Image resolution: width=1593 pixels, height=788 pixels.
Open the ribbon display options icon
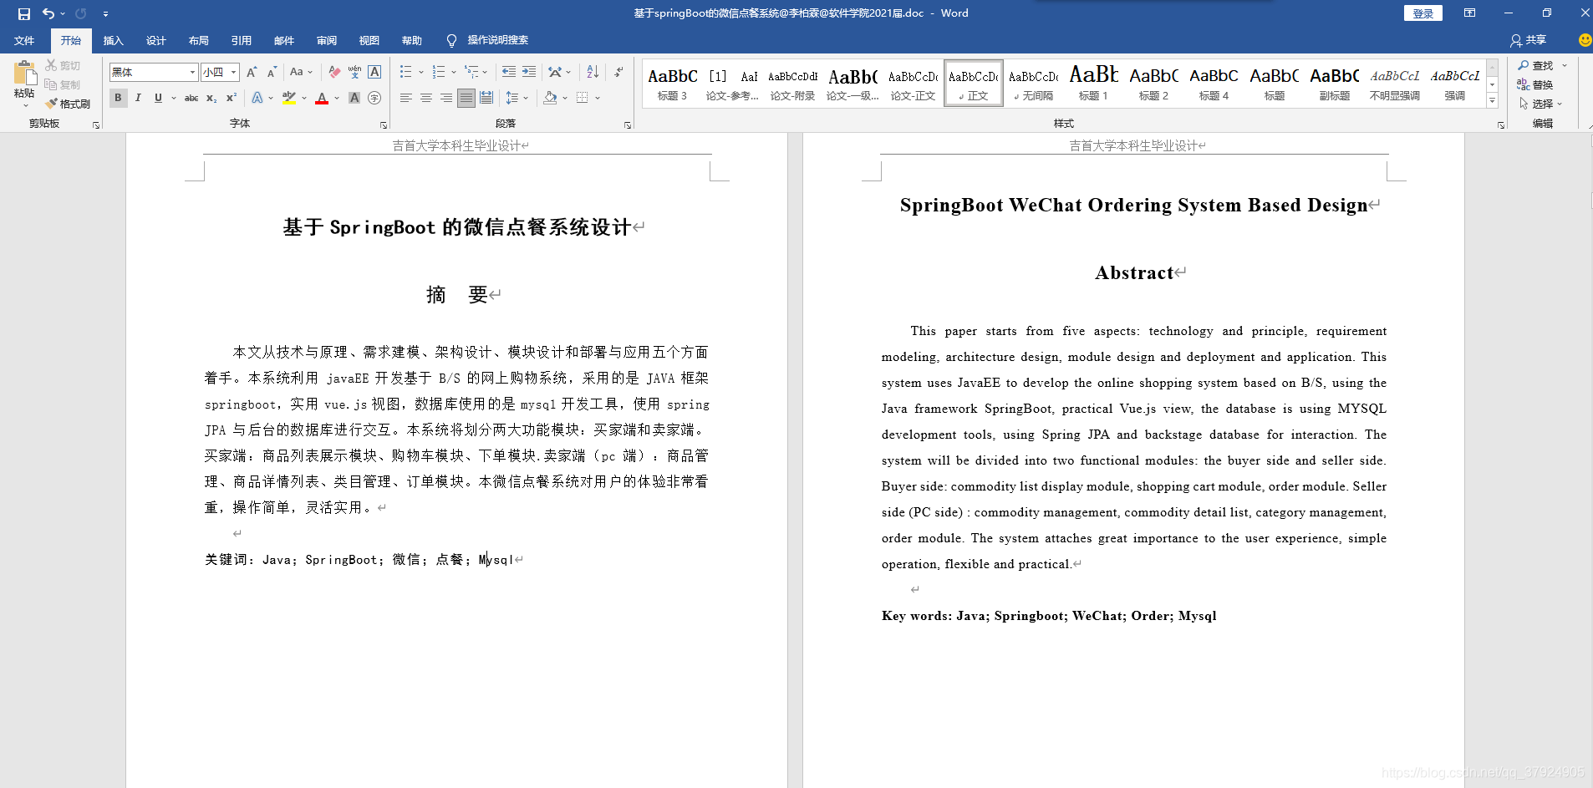[x=1469, y=13]
